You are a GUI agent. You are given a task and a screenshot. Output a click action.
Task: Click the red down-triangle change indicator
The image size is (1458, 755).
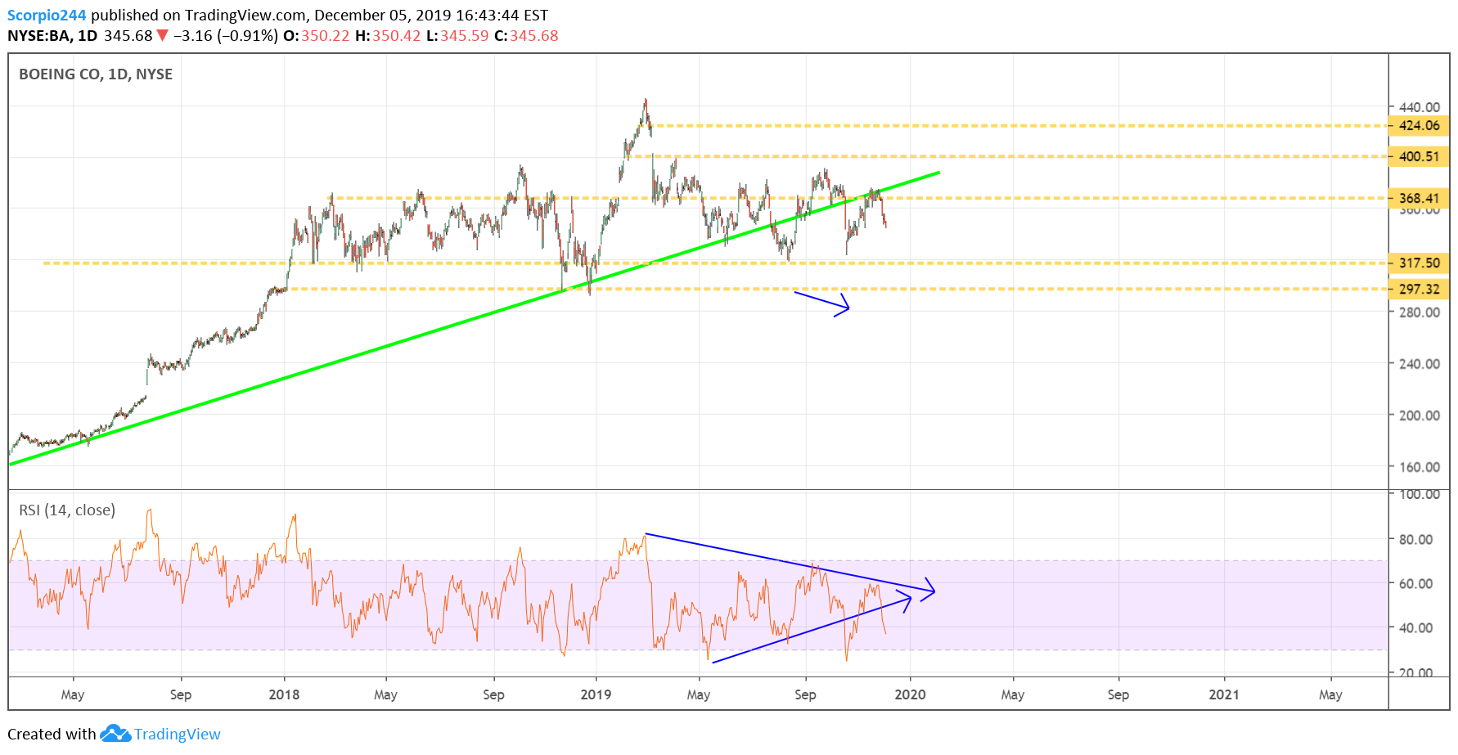point(162,35)
